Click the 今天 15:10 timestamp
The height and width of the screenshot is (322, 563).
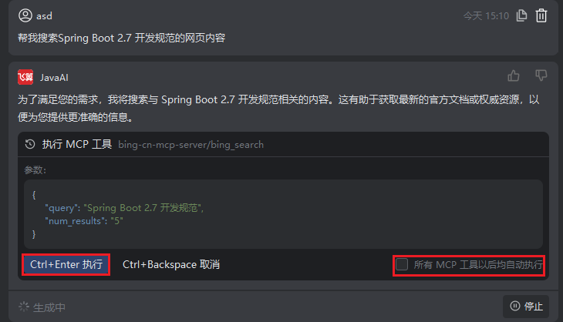tap(486, 15)
